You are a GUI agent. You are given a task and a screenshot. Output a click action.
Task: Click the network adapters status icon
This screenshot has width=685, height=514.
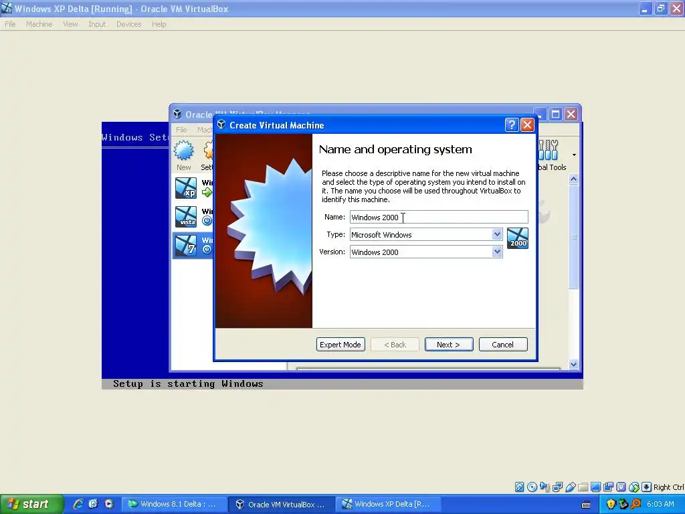(x=557, y=487)
